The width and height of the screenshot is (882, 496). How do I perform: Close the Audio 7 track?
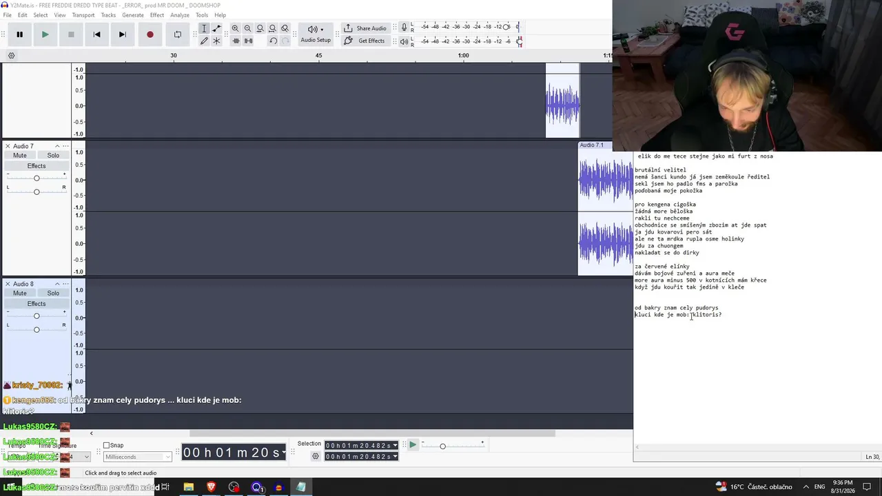8,146
